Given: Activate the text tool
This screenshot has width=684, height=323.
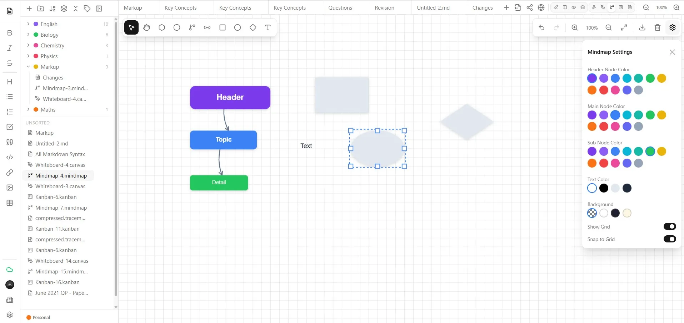Looking at the screenshot, I should click(x=268, y=27).
